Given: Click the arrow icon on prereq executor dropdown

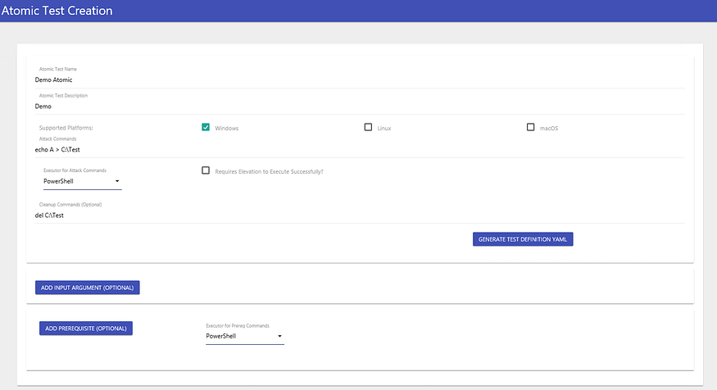Looking at the screenshot, I should (x=279, y=336).
